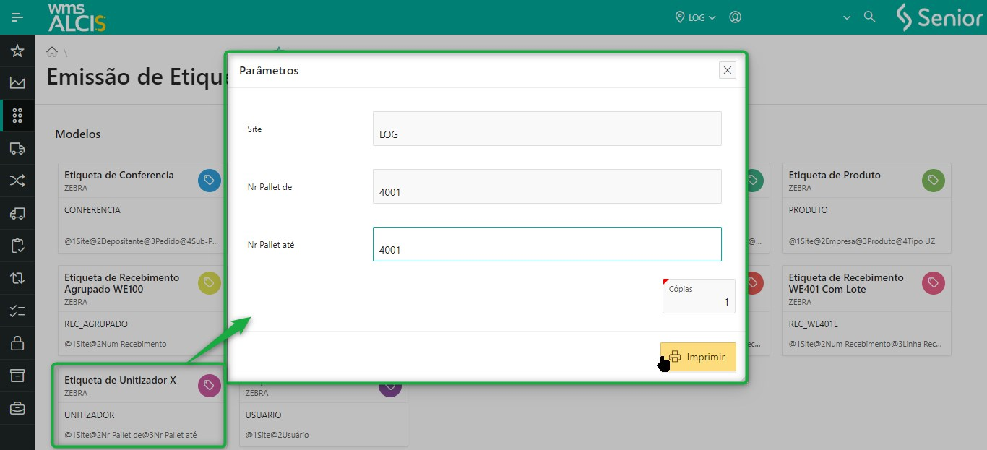Viewport: 987px width, 450px height.
Task: Open the archive box sidebar icon
Action: tap(17, 376)
